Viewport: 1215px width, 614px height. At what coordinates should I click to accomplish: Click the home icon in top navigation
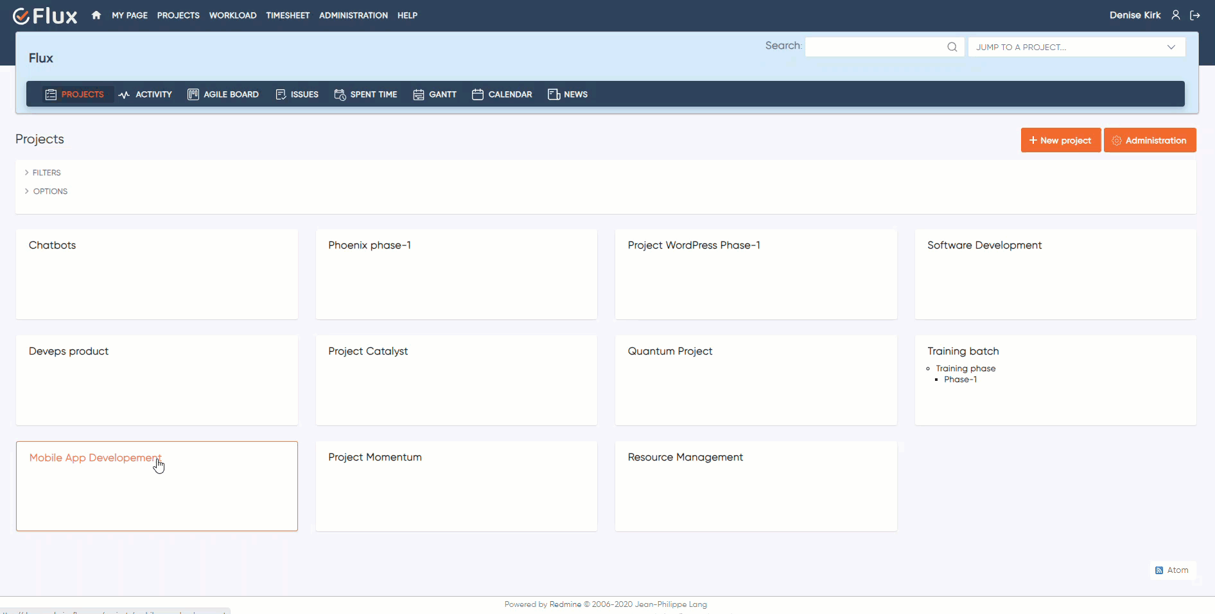click(95, 15)
